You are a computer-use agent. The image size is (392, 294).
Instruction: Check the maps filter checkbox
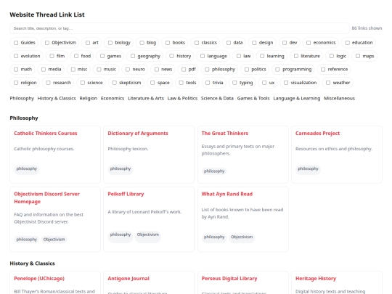pyautogui.click(x=358, y=56)
